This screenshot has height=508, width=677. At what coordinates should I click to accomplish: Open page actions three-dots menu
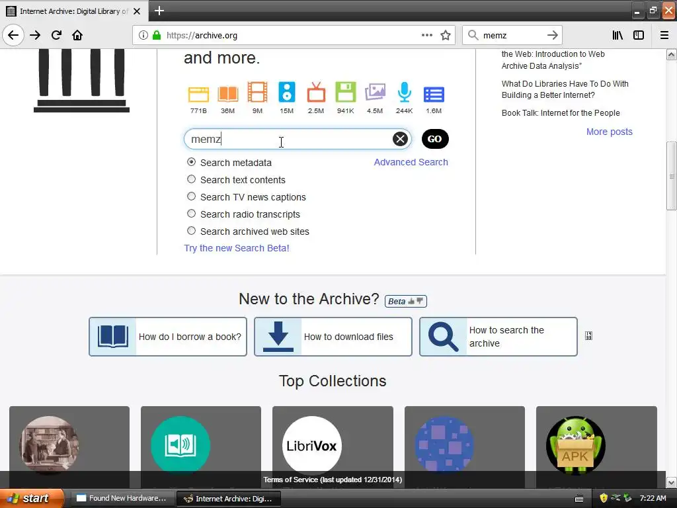pos(426,36)
